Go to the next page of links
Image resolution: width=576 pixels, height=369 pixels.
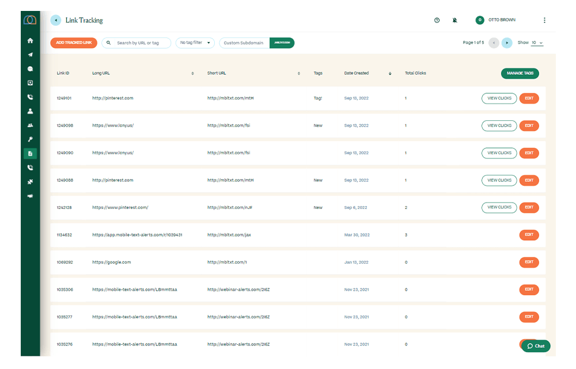click(x=507, y=43)
